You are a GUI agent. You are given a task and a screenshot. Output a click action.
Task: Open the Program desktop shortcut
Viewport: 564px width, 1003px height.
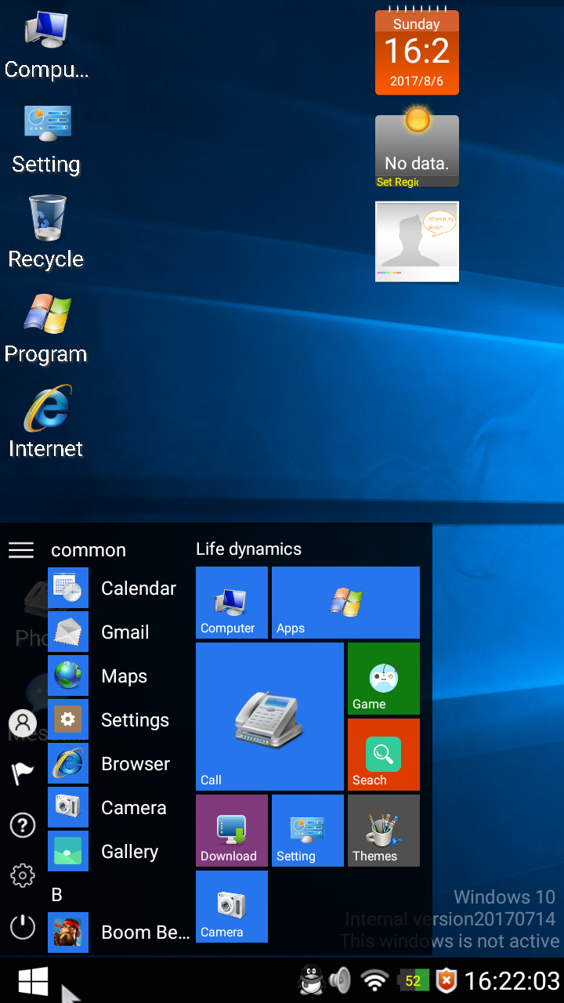click(x=46, y=329)
